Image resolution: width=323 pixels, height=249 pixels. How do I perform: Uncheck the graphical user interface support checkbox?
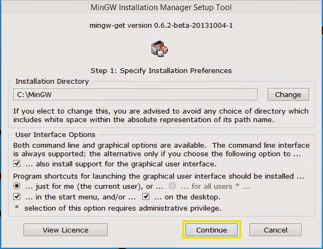(17, 164)
